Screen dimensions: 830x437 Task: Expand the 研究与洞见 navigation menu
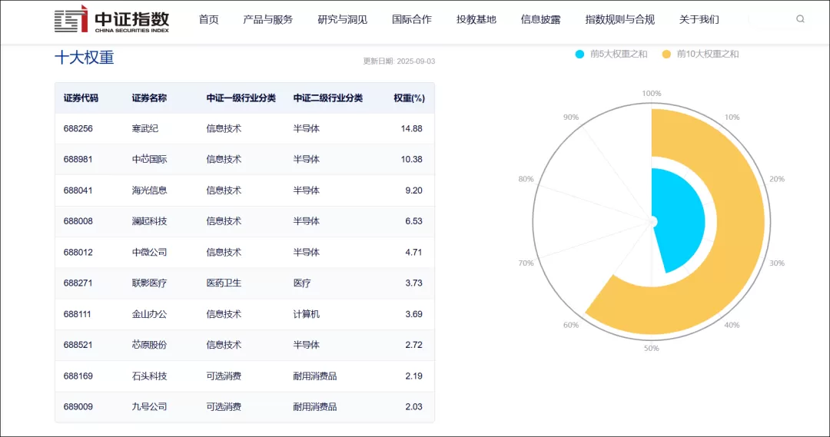[342, 19]
